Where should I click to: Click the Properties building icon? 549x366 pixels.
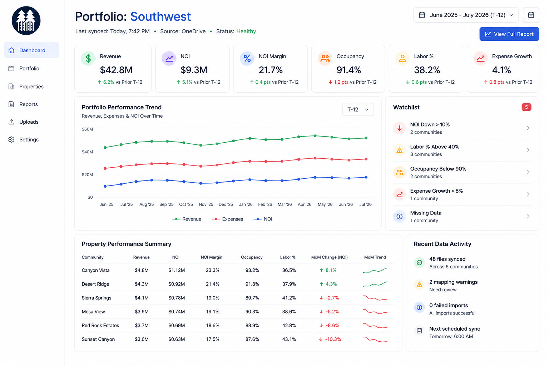11,86
